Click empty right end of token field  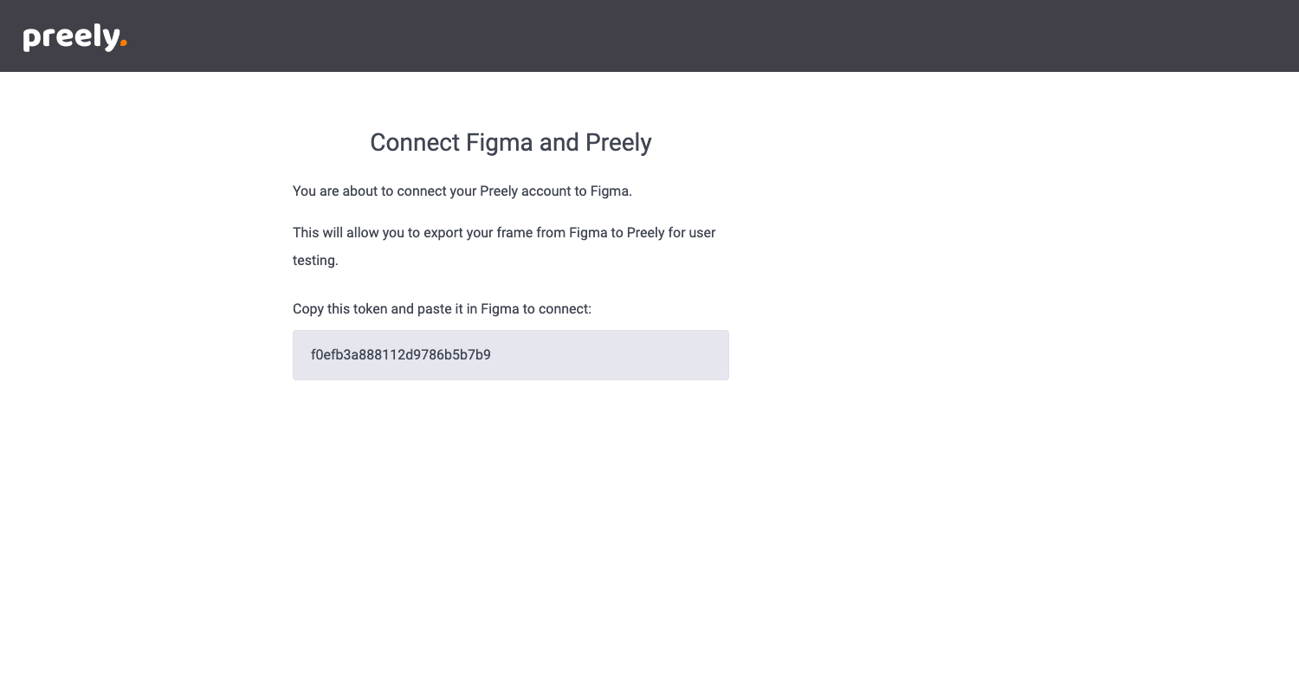[x=658, y=355]
